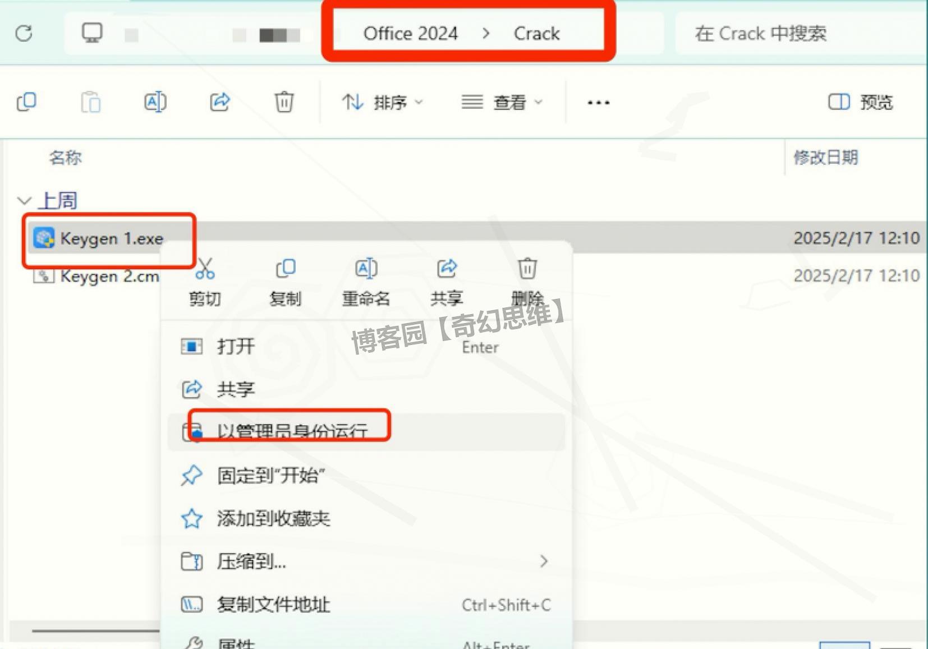Expand the arrow beside 压缩到...

tap(543, 561)
